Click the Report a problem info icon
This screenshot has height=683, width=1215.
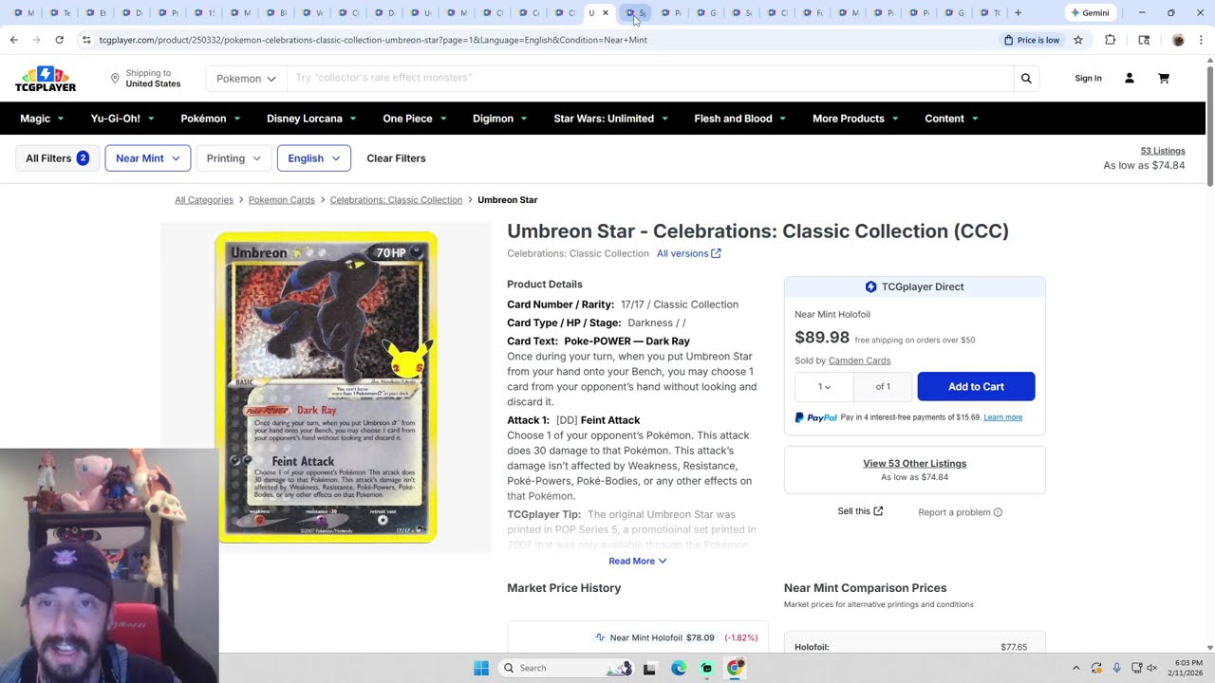(998, 512)
